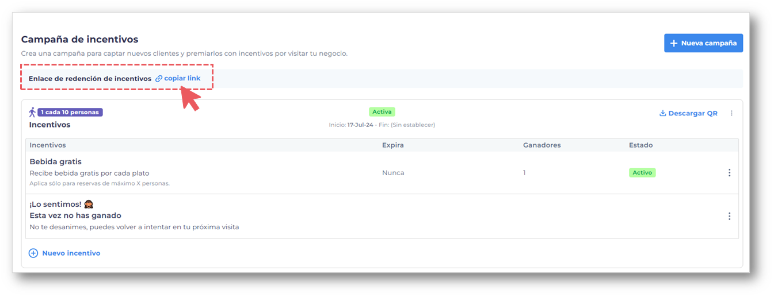Screen dimensions: 774x297
Task: Download the campaign QR code
Action: 688,113
